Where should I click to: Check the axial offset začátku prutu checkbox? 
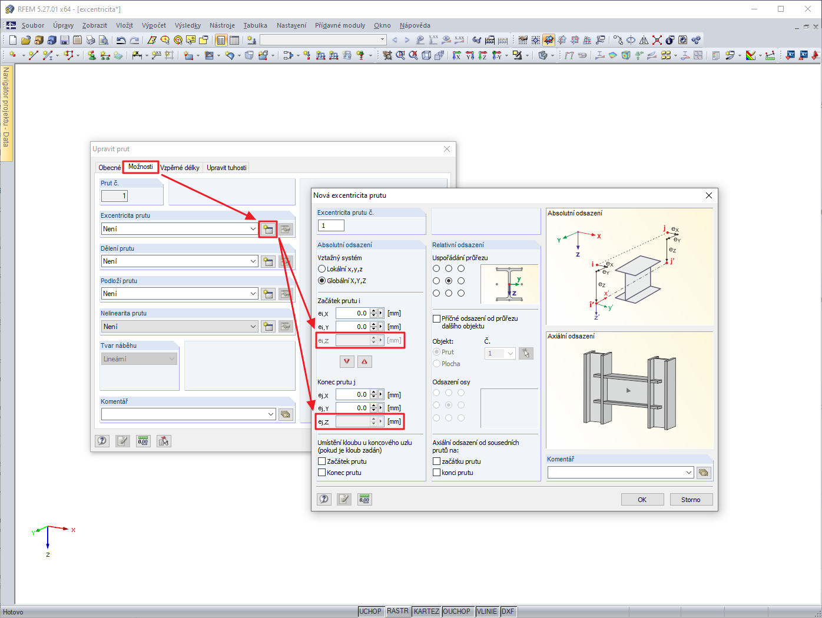(x=437, y=461)
